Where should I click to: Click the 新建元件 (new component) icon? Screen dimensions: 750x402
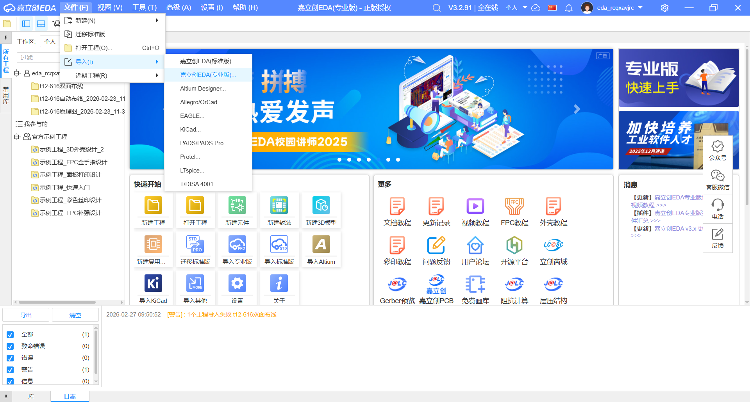(237, 206)
